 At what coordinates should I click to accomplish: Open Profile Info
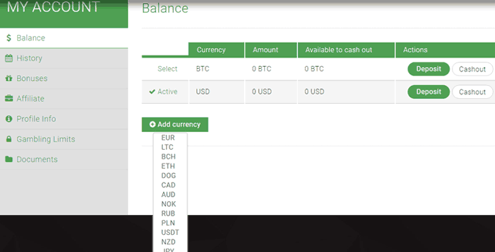64,119
